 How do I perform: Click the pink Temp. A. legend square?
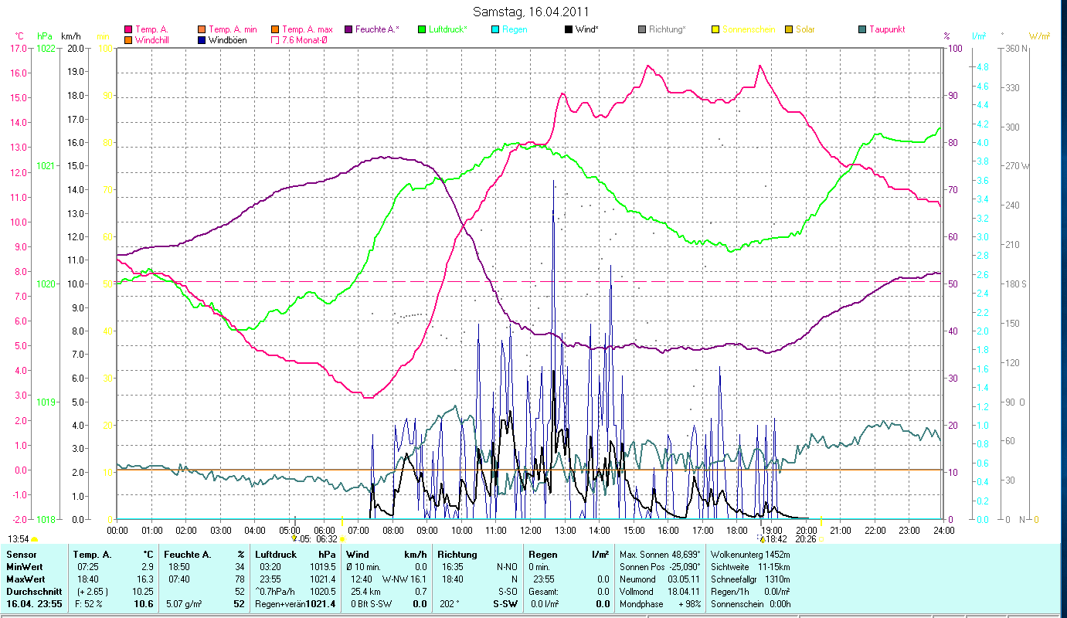128,30
